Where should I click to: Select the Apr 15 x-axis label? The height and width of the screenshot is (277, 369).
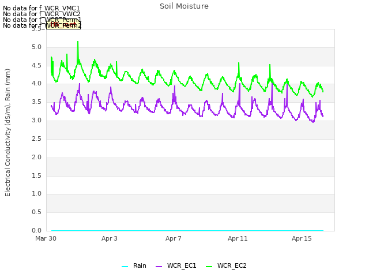[x=302, y=238]
